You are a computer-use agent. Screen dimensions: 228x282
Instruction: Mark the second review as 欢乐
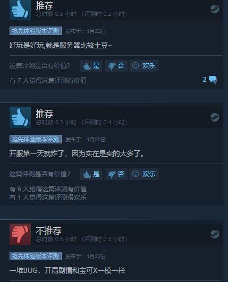coord(144,174)
